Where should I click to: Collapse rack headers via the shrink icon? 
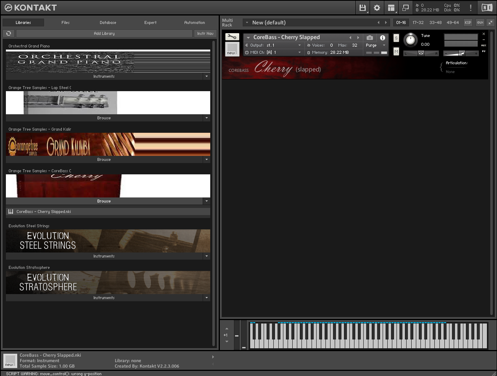(x=490, y=23)
